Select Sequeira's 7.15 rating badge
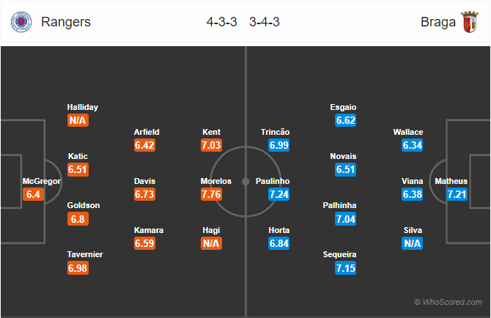This screenshot has height=318, width=491. coord(345,268)
